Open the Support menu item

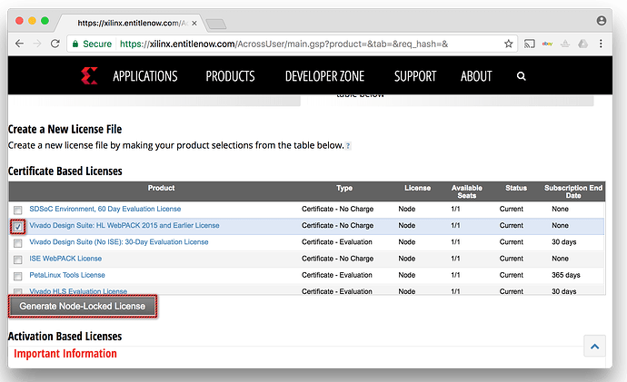(x=414, y=76)
